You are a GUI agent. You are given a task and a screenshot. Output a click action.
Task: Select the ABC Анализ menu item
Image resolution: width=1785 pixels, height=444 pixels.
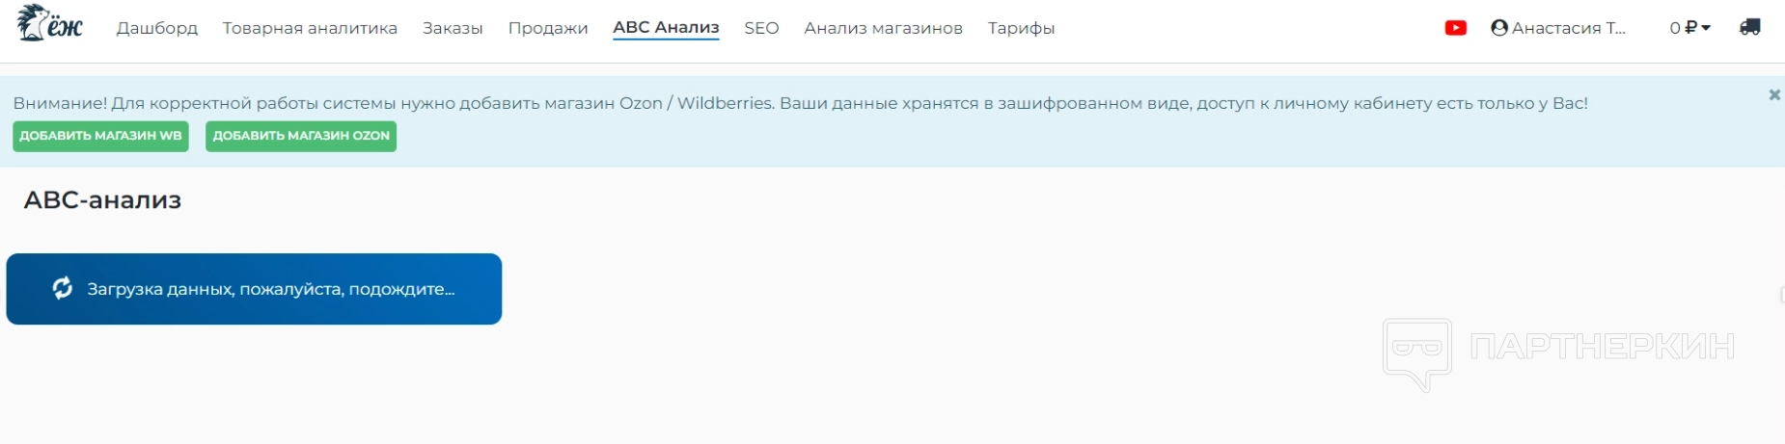(x=666, y=28)
